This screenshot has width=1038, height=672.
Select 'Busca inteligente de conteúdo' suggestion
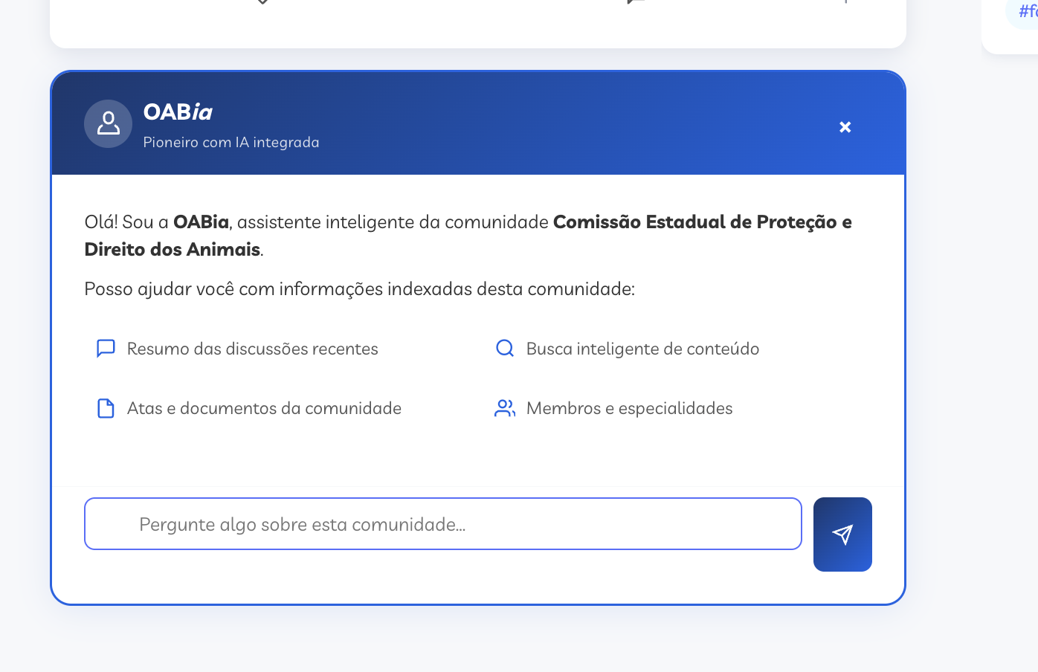[642, 349]
